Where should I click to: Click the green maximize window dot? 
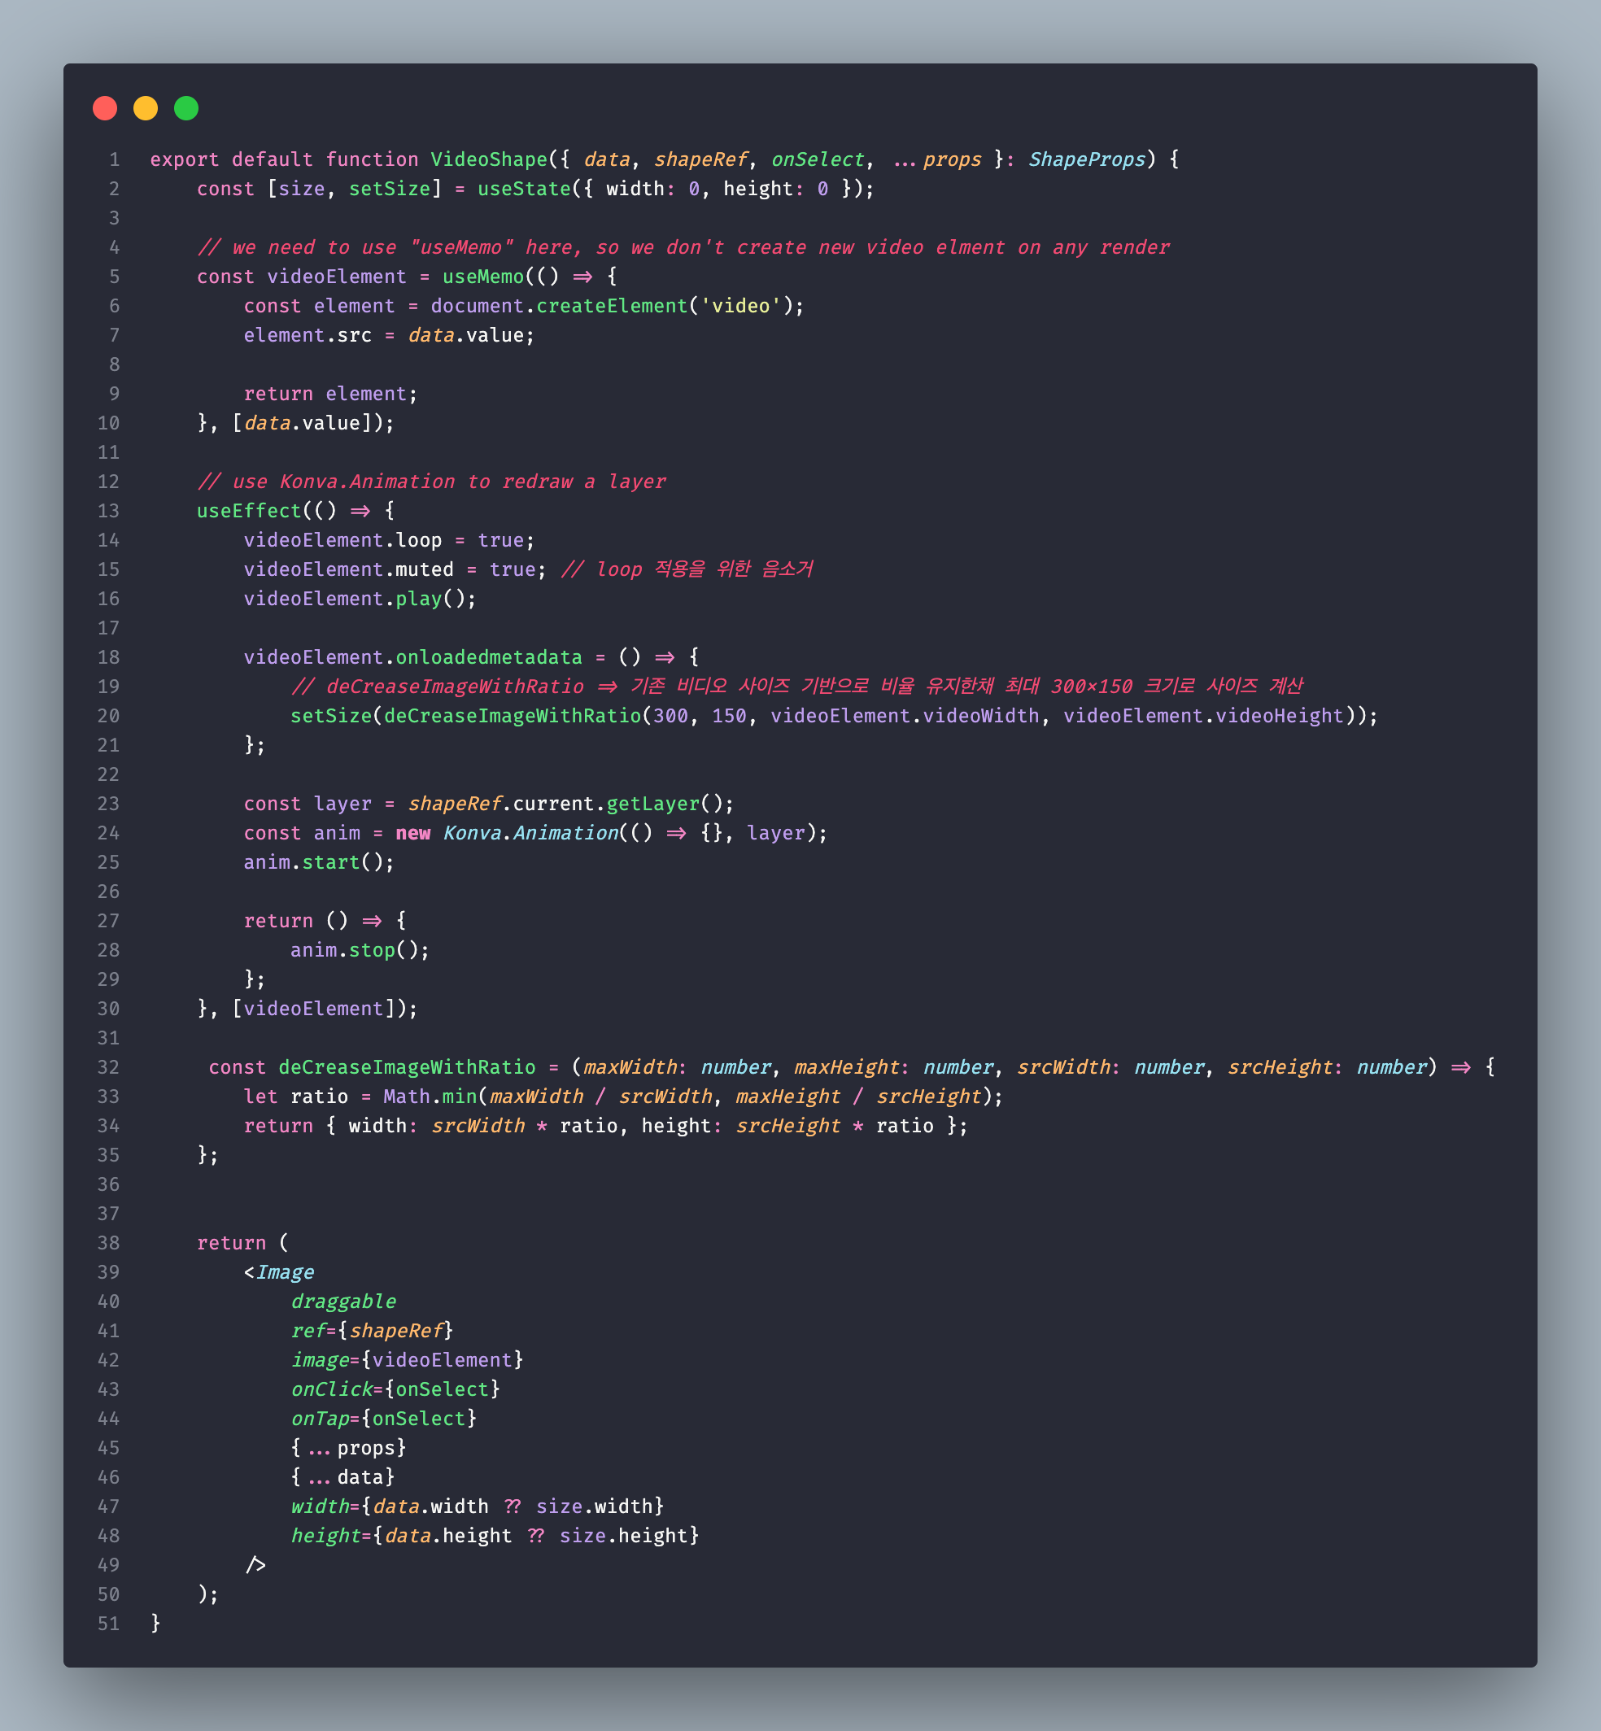[186, 108]
